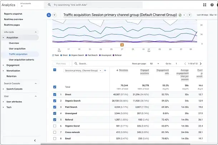Screen dimensions: 218x145
Task: Click the green report status check icon
Action: click(180, 15)
